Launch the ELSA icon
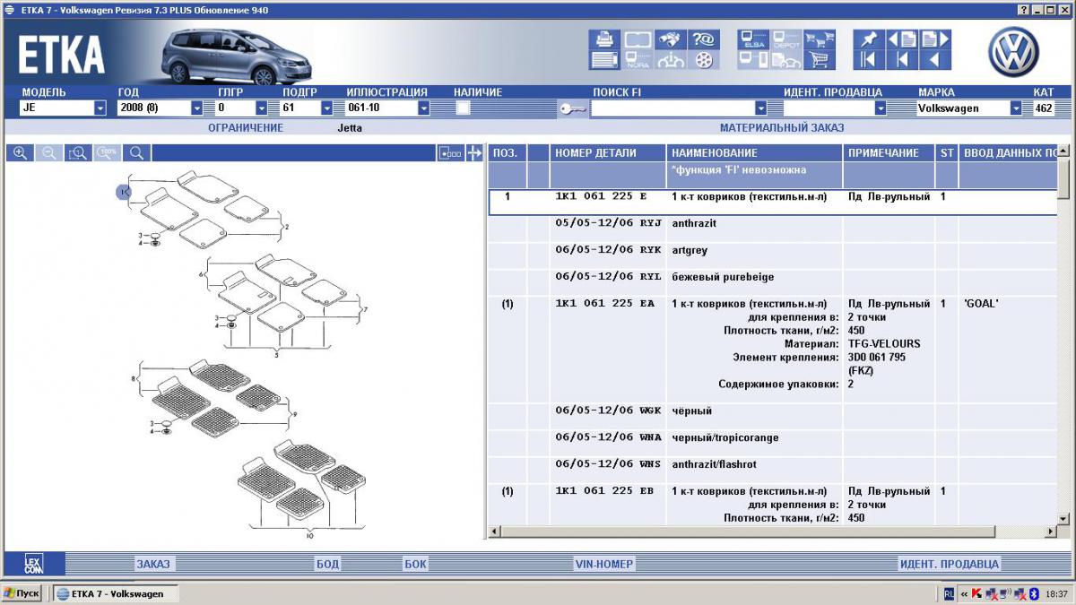Image resolution: width=1076 pixels, height=605 pixels. click(x=753, y=39)
